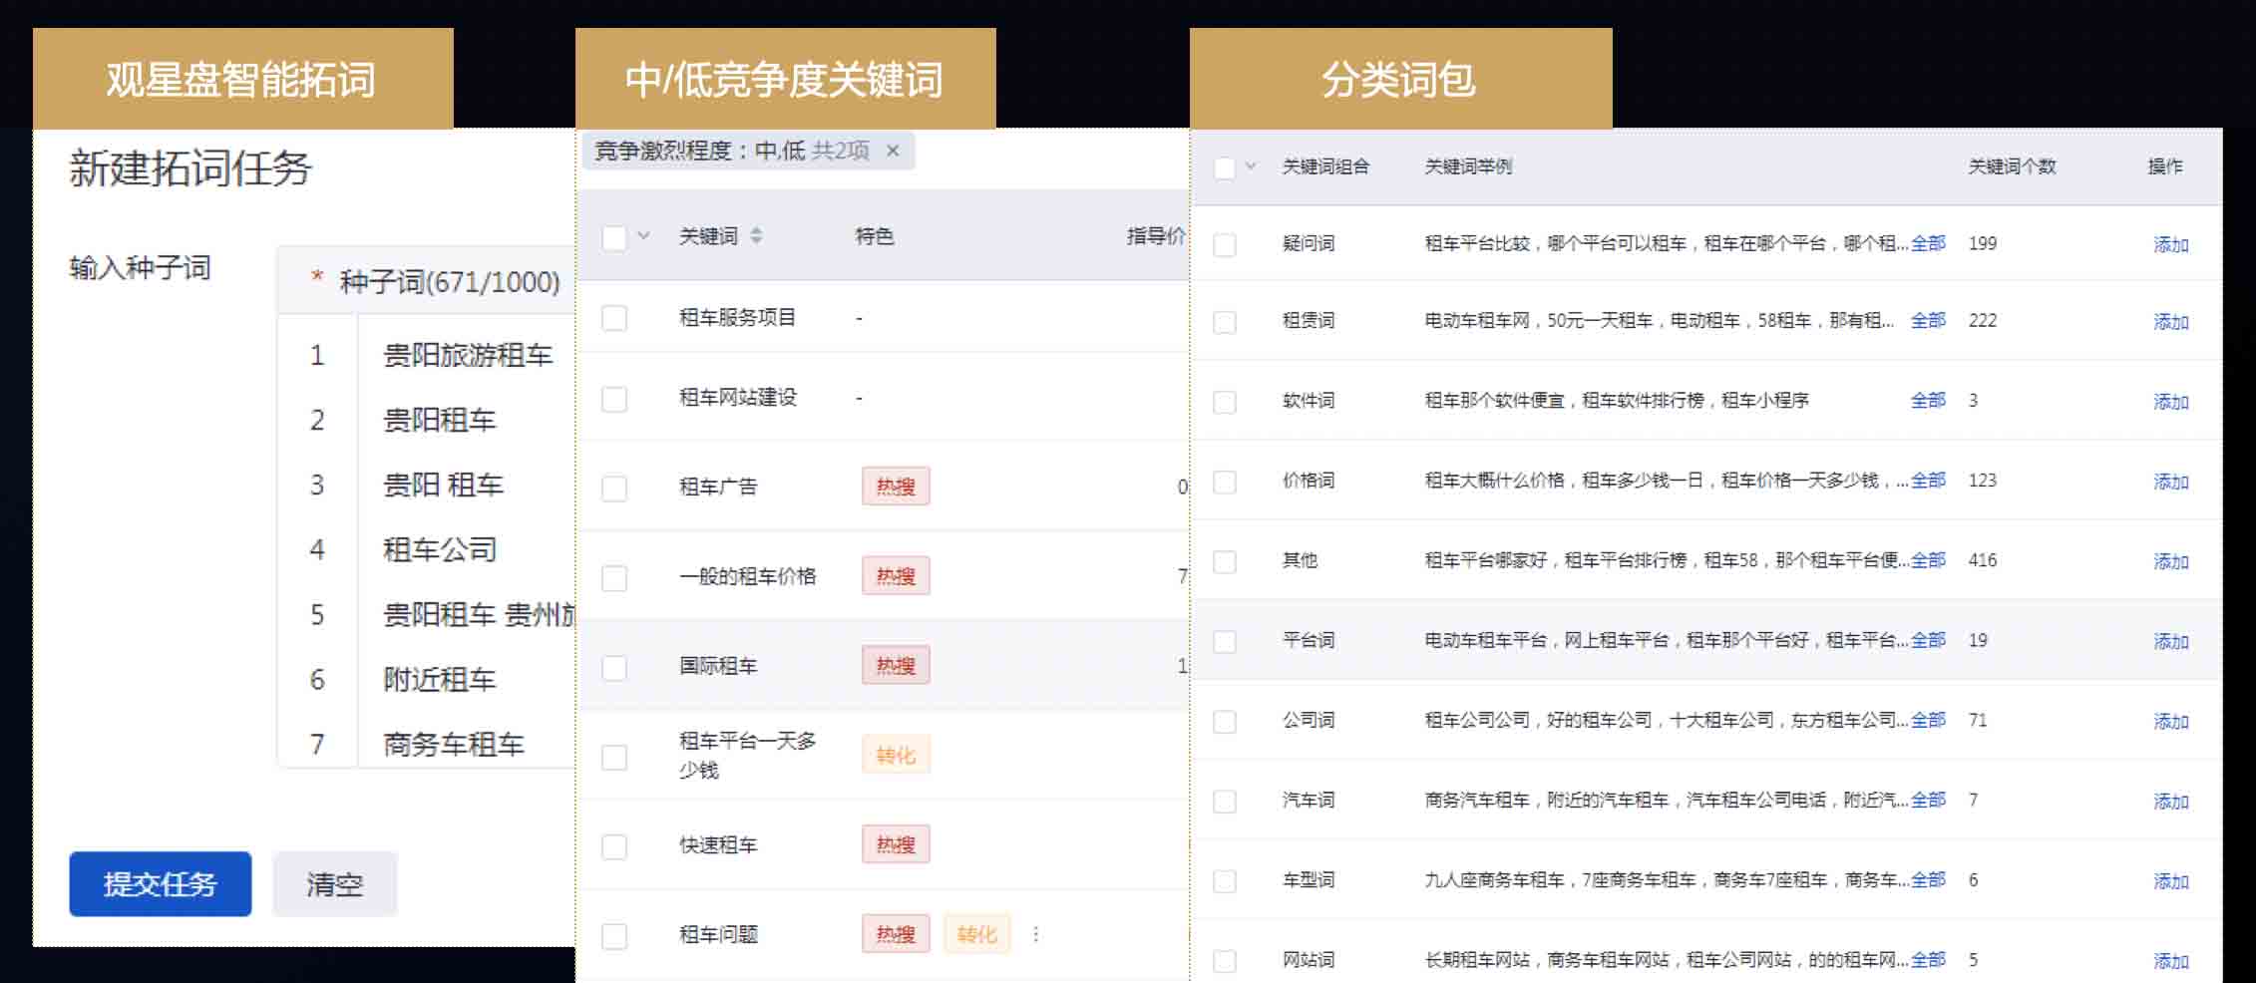
Task: Open the 观星盘智能拓词 tab
Action: [242, 79]
